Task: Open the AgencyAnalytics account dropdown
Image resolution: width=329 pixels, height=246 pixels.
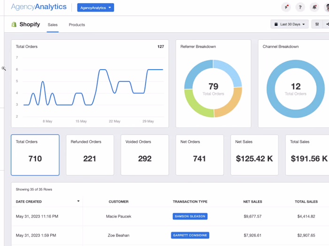Action: click(95, 7)
